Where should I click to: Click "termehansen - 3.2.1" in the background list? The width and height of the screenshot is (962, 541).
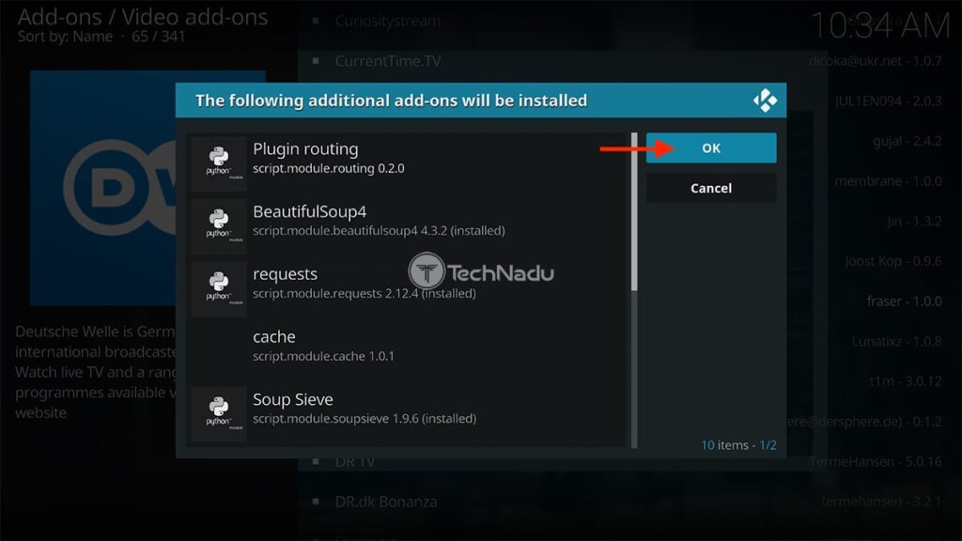(x=881, y=502)
